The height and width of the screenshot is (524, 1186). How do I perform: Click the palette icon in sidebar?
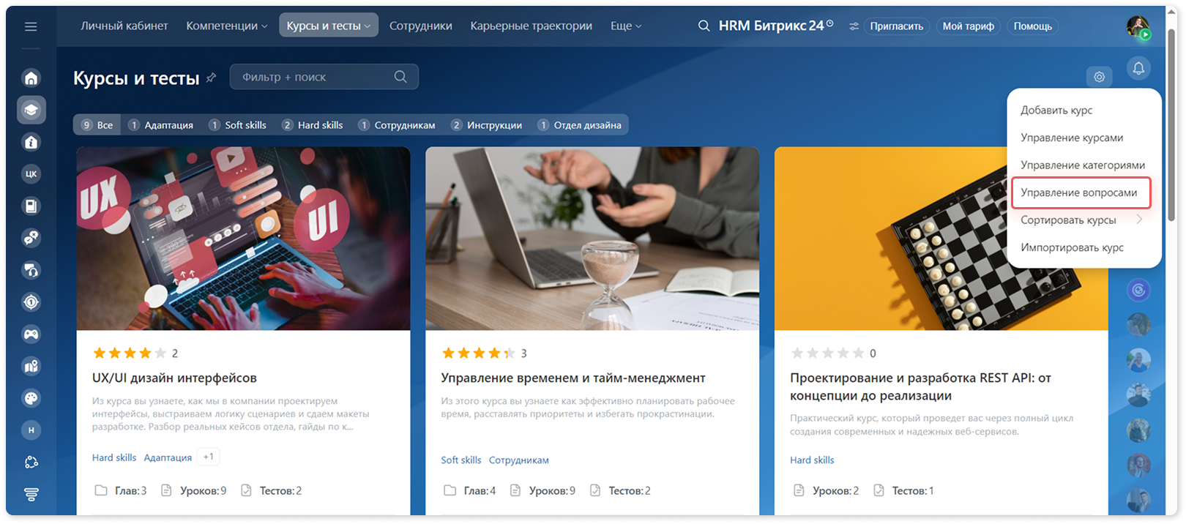31,398
